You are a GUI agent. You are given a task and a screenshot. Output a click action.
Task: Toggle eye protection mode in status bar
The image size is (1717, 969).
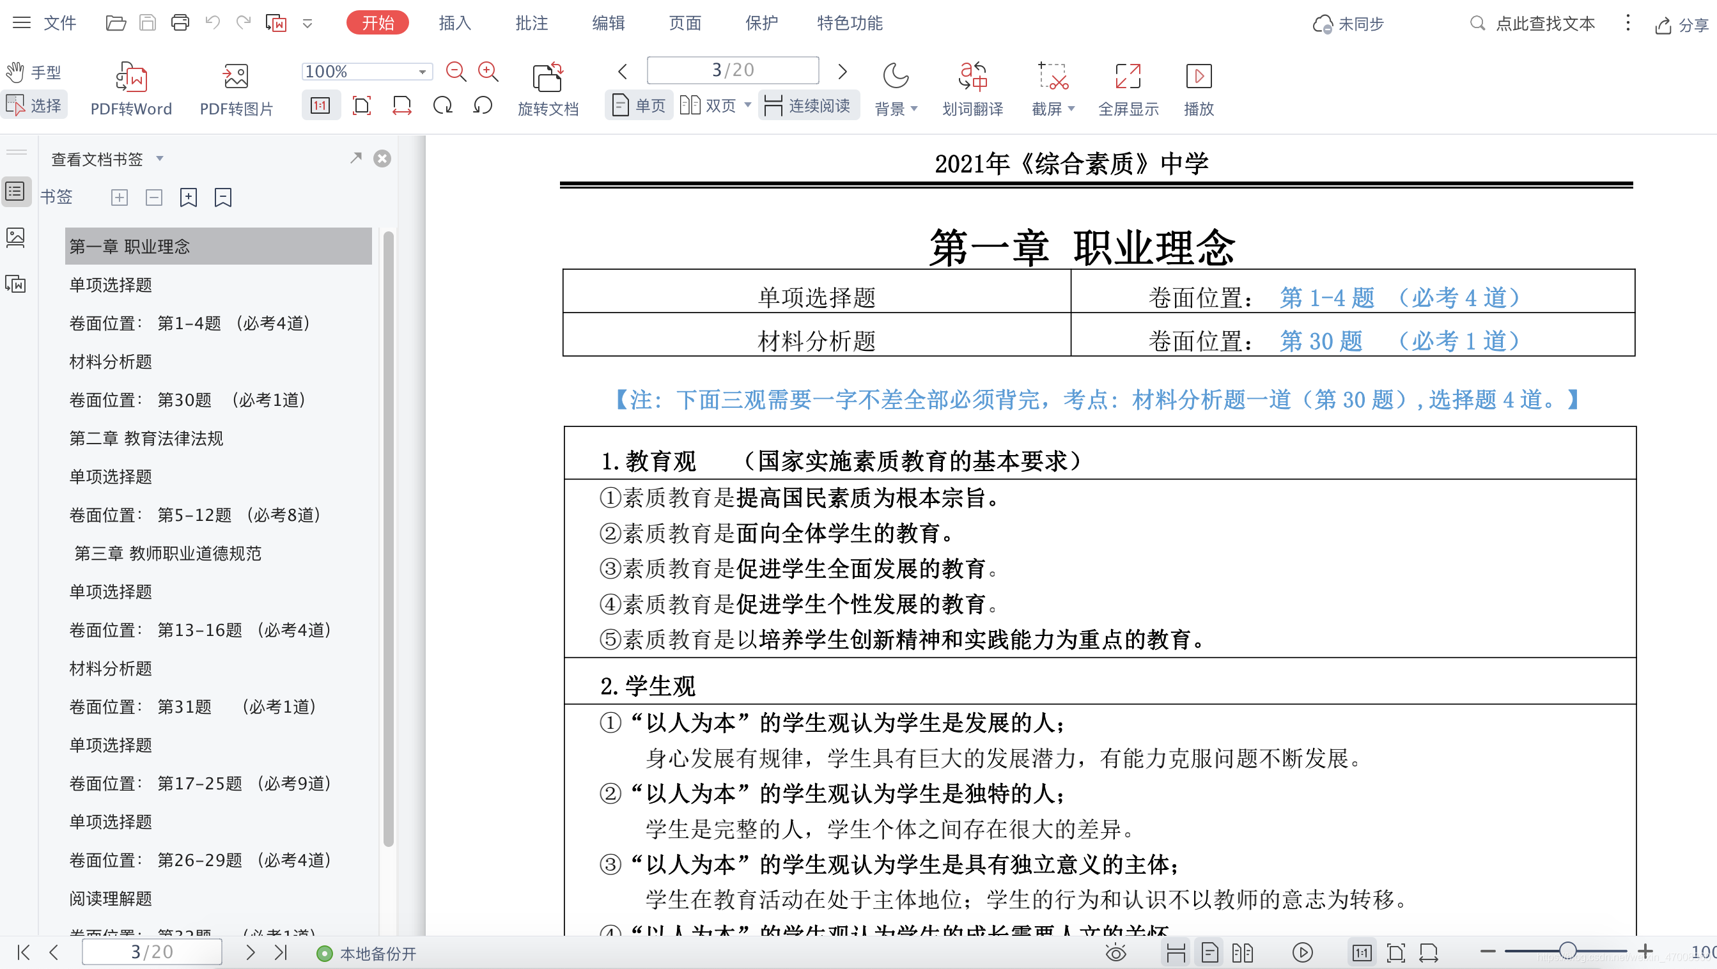click(x=1115, y=952)
